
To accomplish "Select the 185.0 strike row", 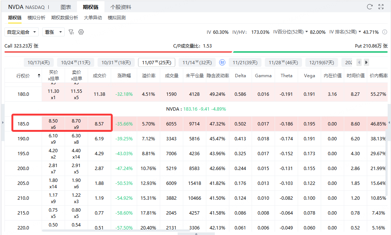I will pos(196,124).
